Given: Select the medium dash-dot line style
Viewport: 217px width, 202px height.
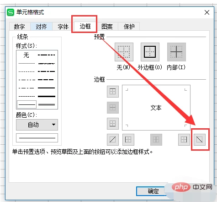Looking at the screenshot, I should (x=47, y=71).
